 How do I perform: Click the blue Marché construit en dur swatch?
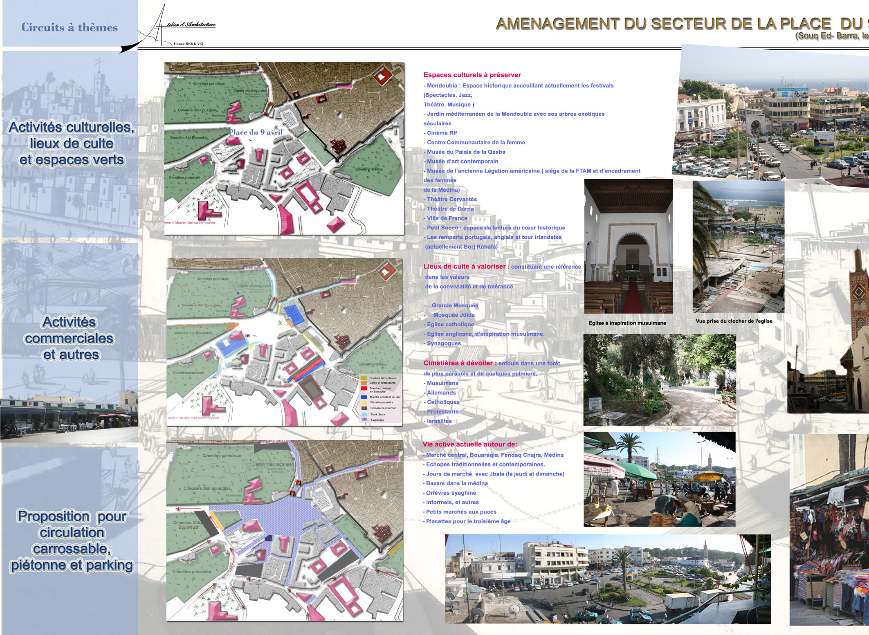pos(364,397)
